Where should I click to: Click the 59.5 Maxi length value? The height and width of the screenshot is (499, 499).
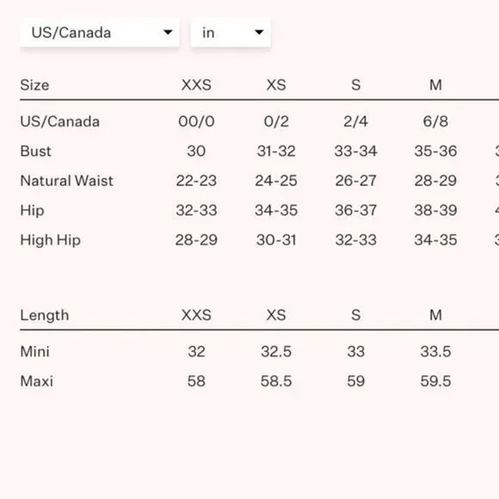tap(435, 381)
